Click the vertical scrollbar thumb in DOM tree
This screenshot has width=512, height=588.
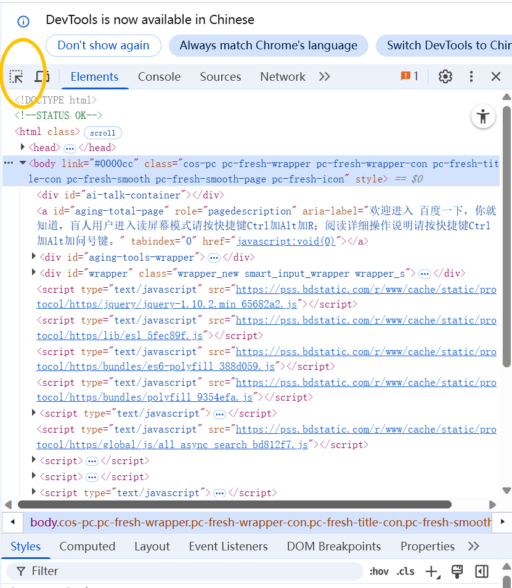506,237
